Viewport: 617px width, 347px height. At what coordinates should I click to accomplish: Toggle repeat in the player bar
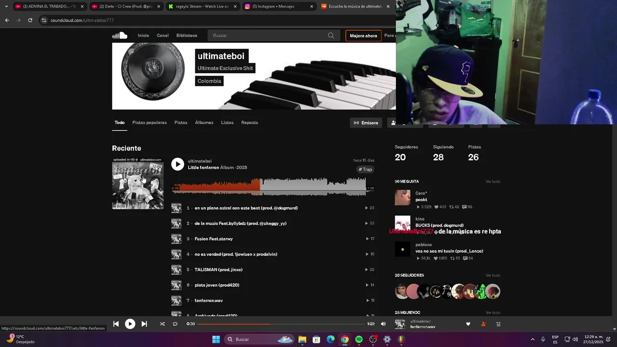tap(175, 324)
